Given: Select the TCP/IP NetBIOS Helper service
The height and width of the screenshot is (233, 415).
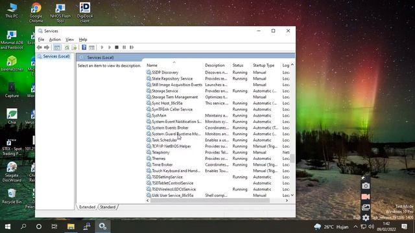Looking at the screenshot, I should coord(218,146).
